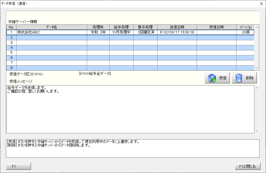The width and height of the screenshot is (266, 173).
Task: Click the 給与データを送信します message text
Action: pos(27,87)
